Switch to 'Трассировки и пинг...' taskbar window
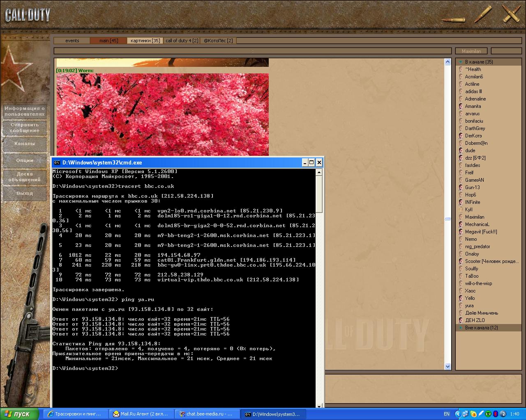Viewport: 526px width, 420px height. click(75, 414)
